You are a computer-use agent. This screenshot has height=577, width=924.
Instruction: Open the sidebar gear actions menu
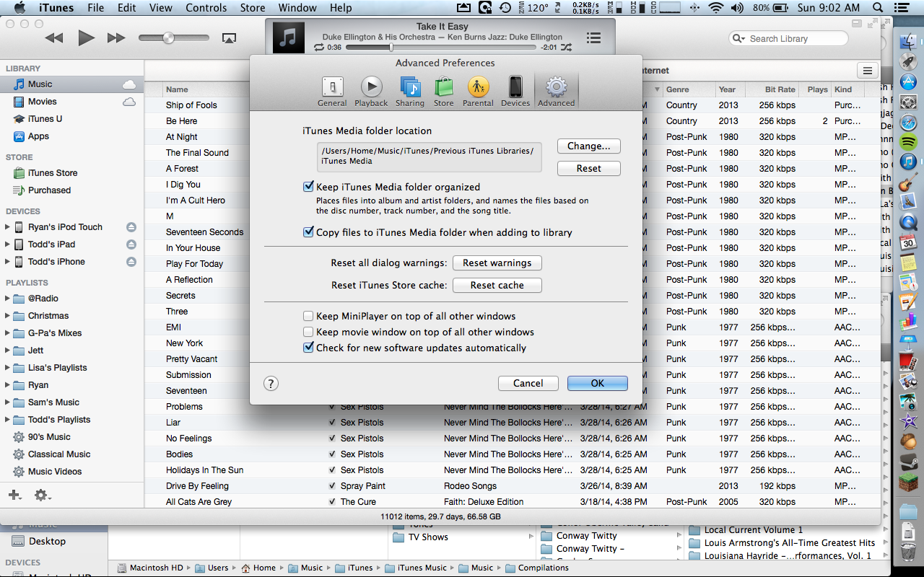click(42, 495)
